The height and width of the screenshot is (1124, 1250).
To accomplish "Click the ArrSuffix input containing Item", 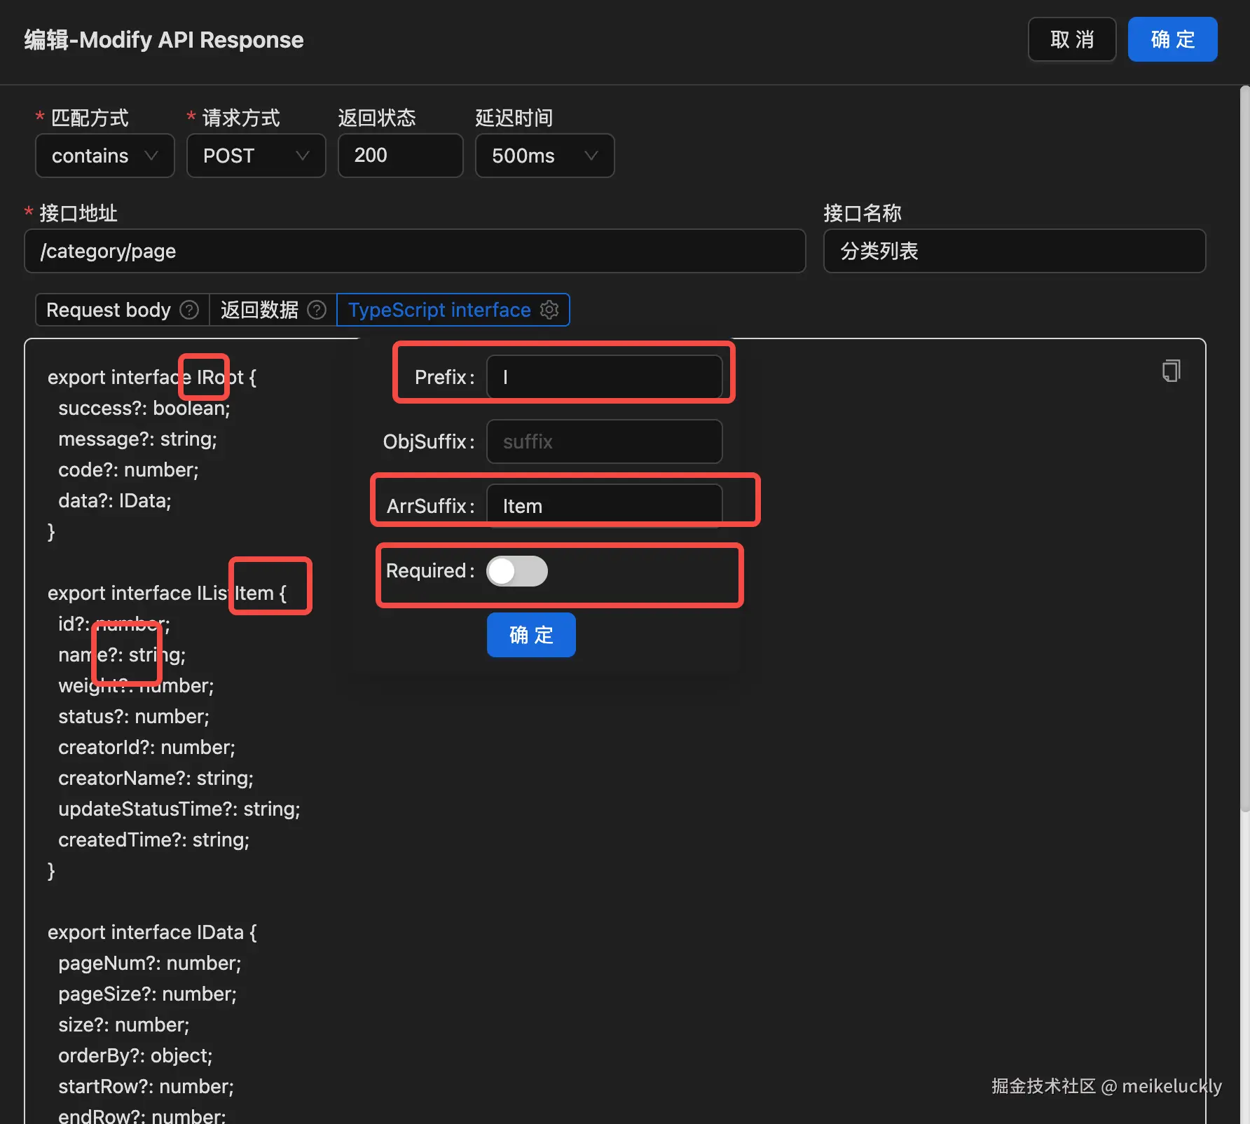I will pyautogui.click(x=605, y=505).
